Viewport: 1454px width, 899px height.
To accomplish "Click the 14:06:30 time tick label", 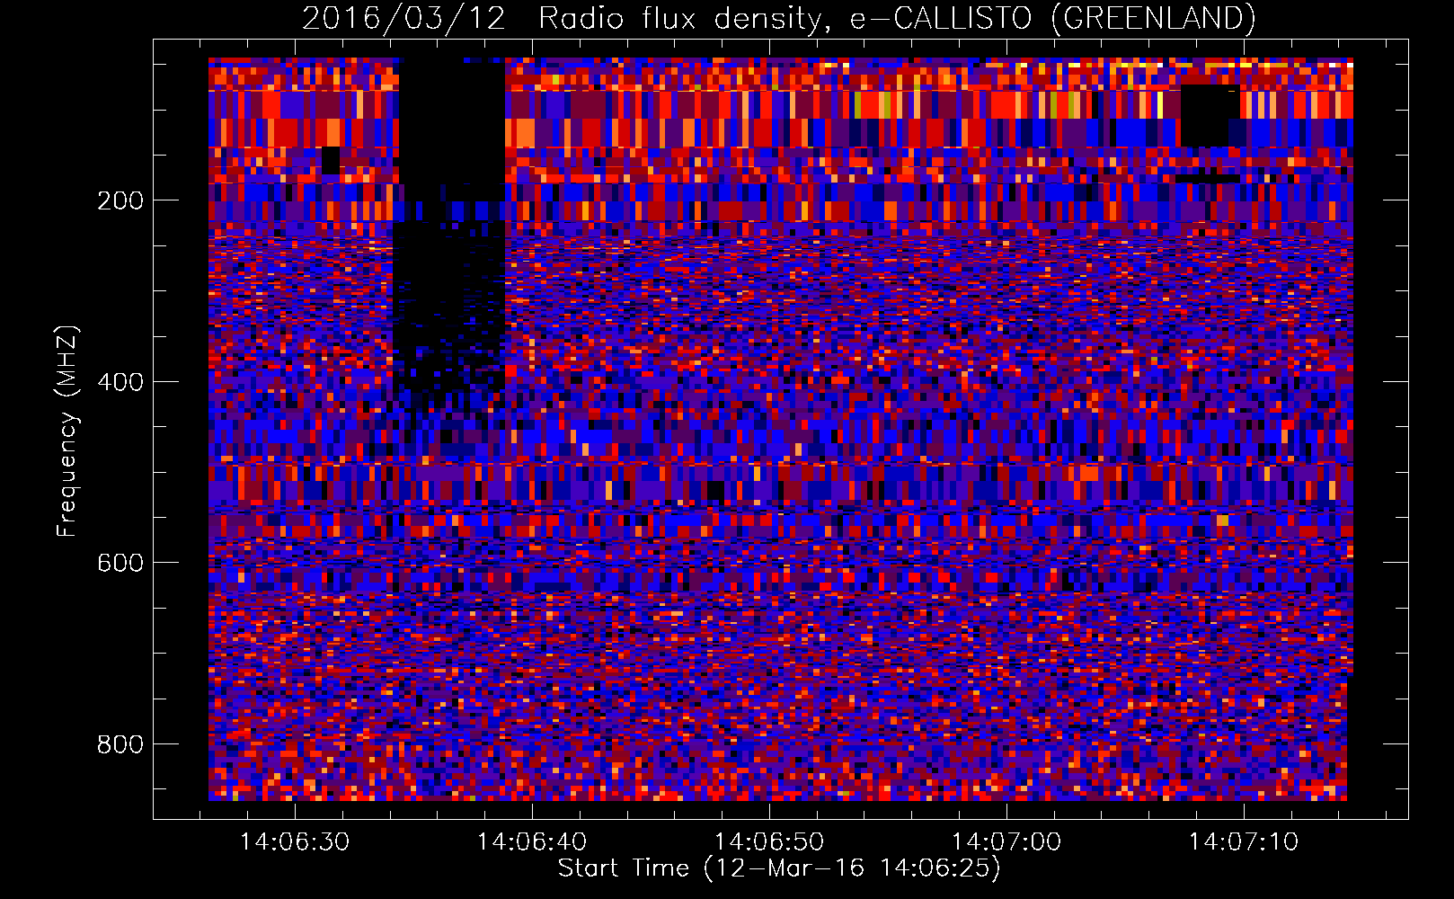I will (x=295, y=842).
